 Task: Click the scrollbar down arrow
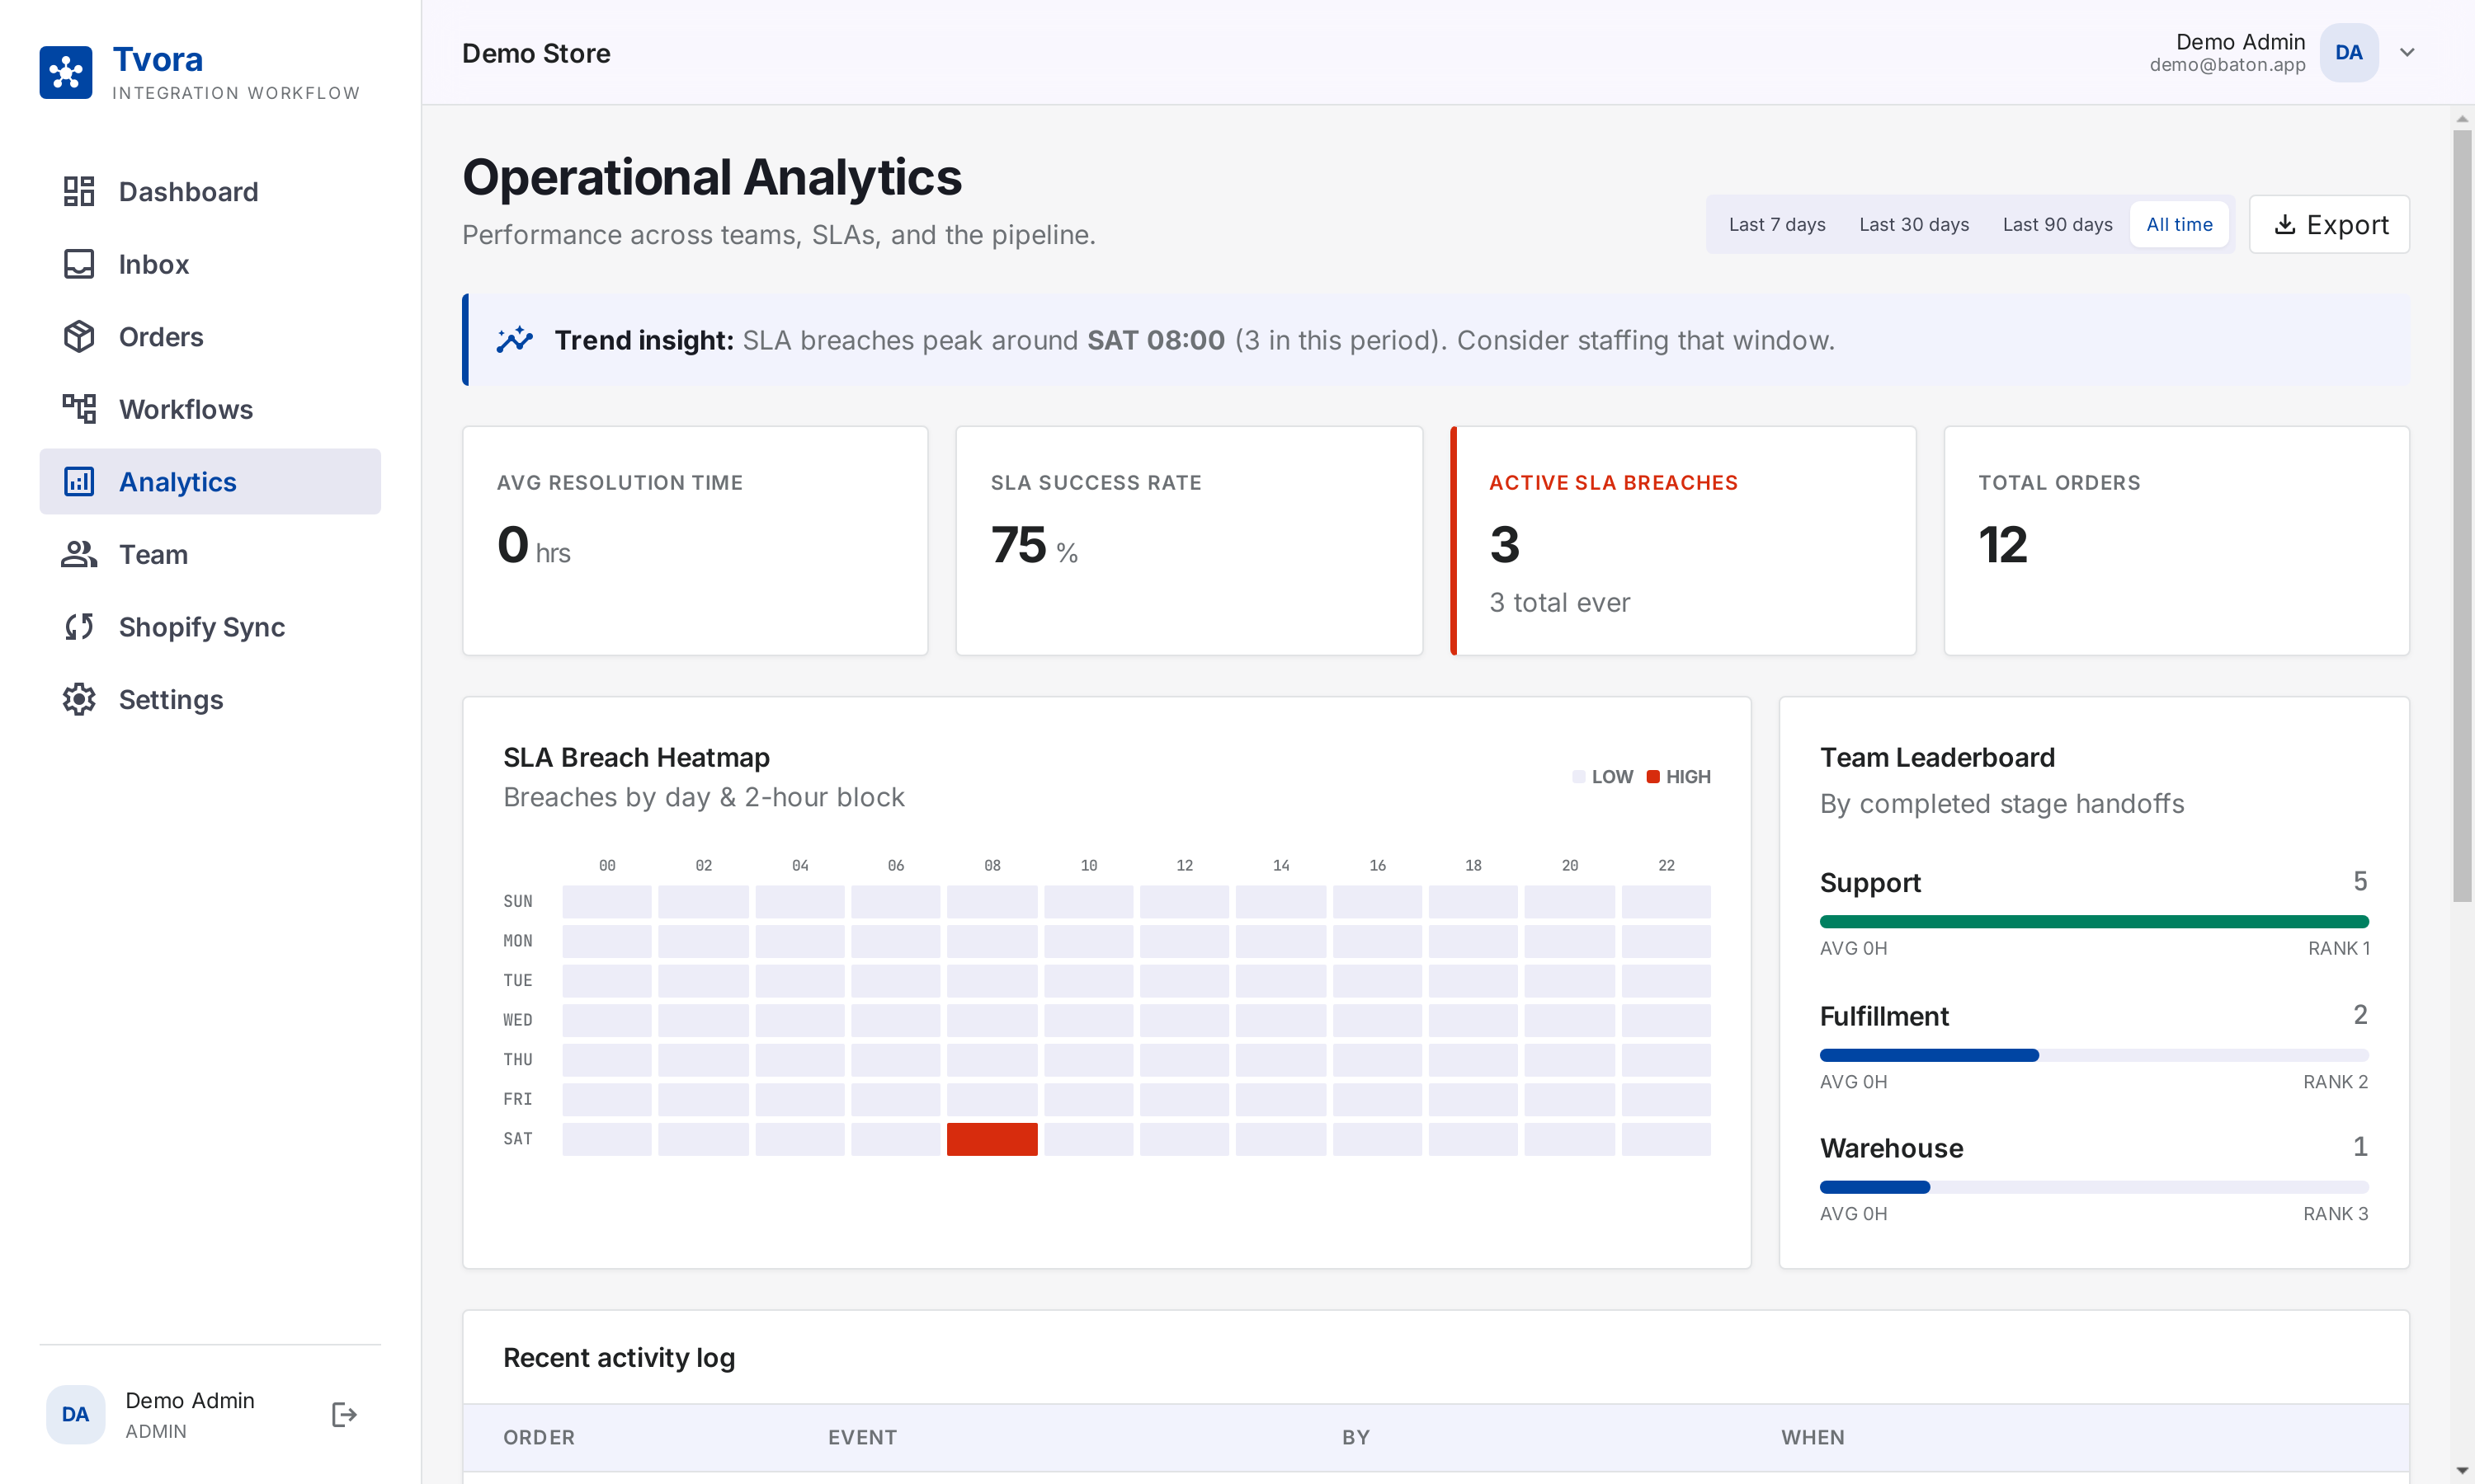coord(2462,1471)
